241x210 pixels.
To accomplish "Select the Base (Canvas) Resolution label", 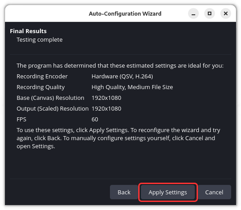I will 50,98.
